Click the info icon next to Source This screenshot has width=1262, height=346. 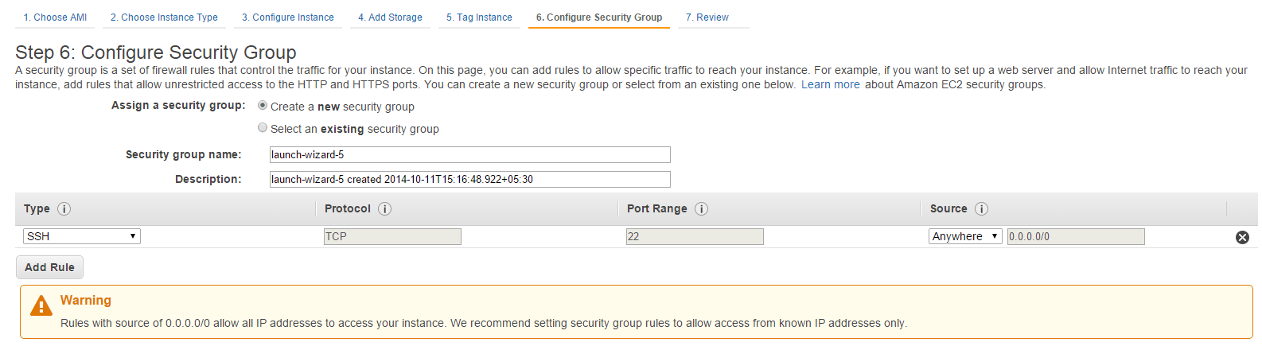(981, 209)
